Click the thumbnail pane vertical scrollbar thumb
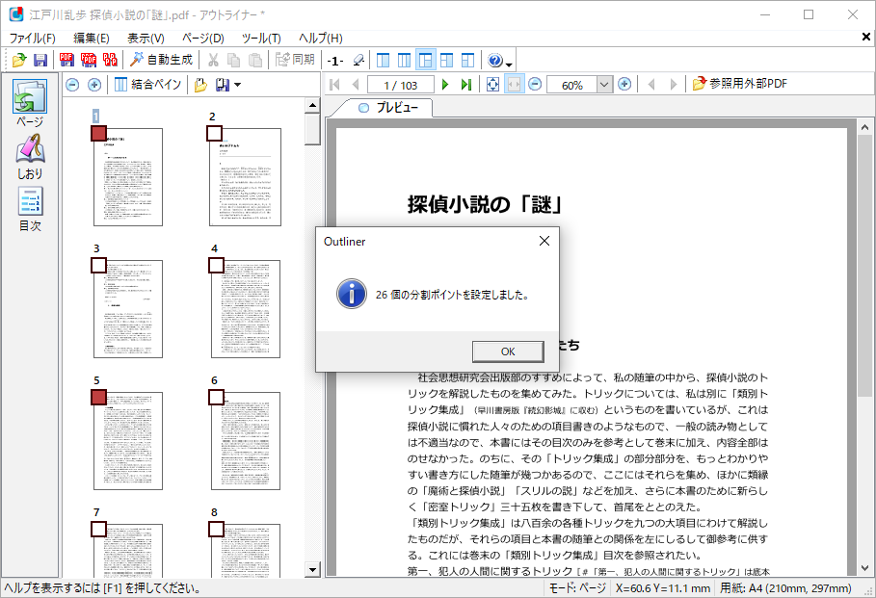Screen dimensions: 876x598 click(x=312, y=128)
